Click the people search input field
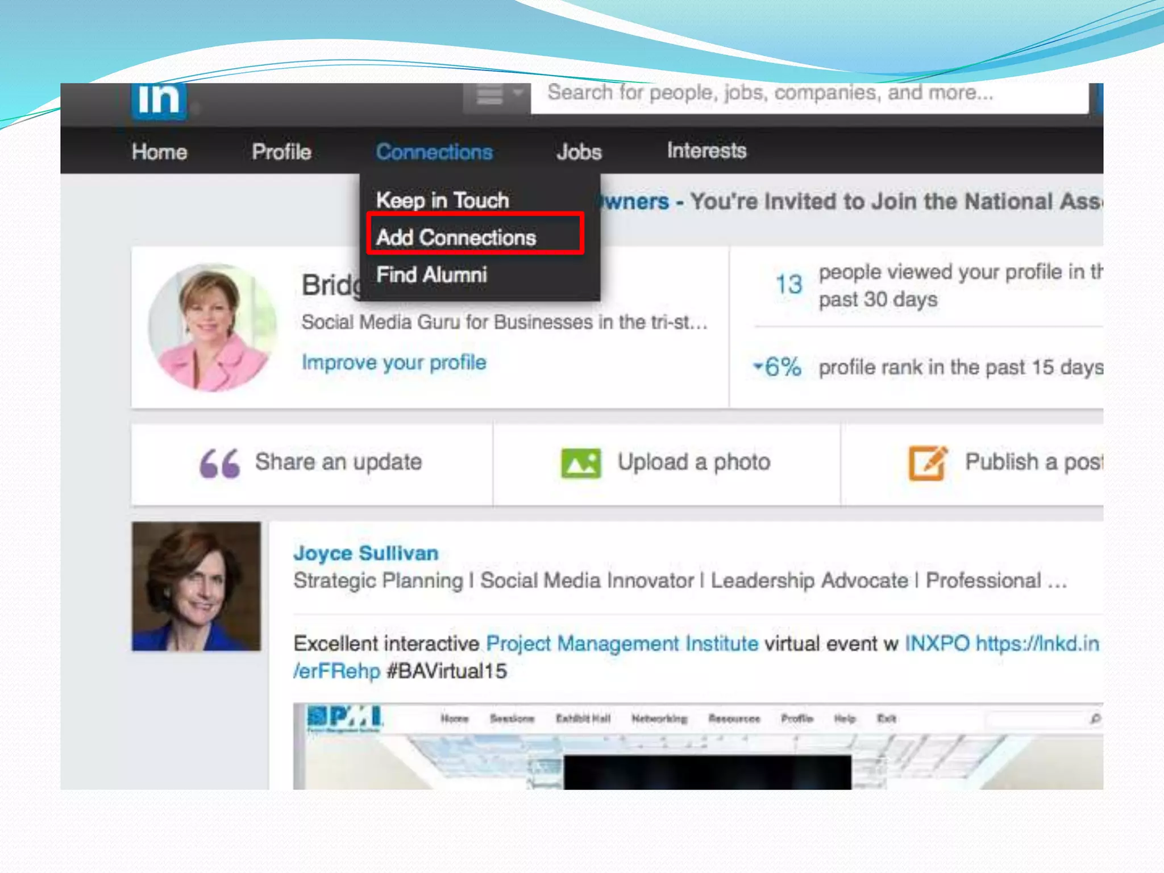This screenshot has width=1164, height=873. (x=807, y=94)
